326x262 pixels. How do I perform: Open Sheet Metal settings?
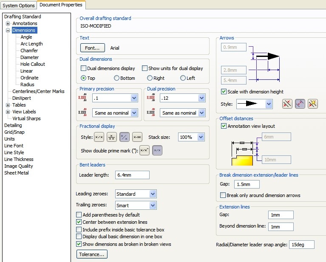coord(17,173)
